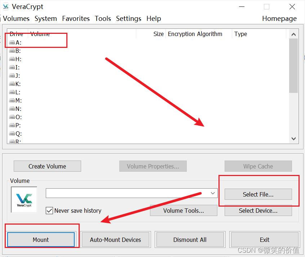Select drive O: icon in list
Image resolution: width=305 pixels, height=257 pixels.
[12, 117]
